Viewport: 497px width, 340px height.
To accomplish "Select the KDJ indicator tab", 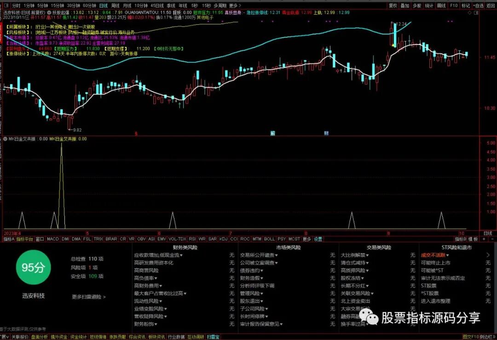I will pyautogui.click(x=224, y=239).
